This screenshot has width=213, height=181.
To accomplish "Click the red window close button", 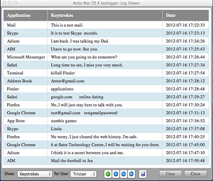I will 5,3.
